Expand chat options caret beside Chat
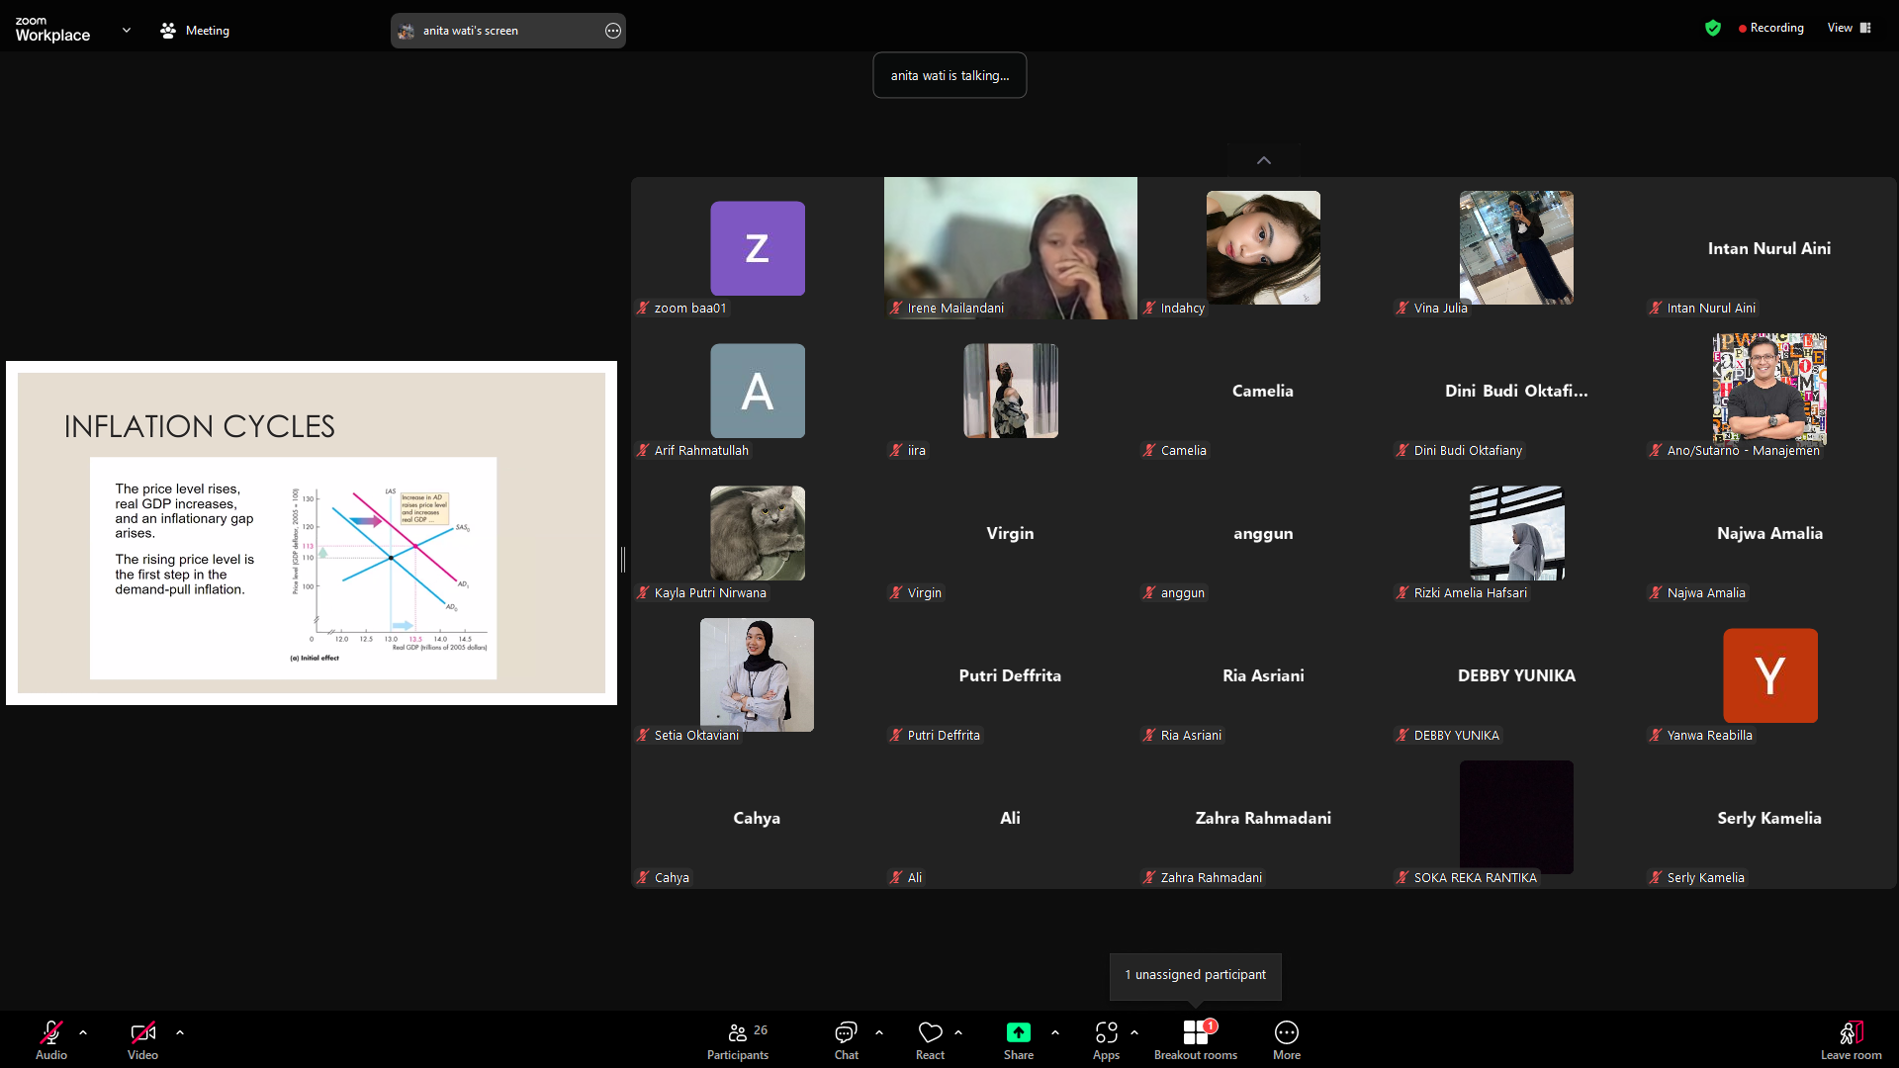Image resolution: width=1899 pixels, height=1068 pixels. coord(879,1032)
